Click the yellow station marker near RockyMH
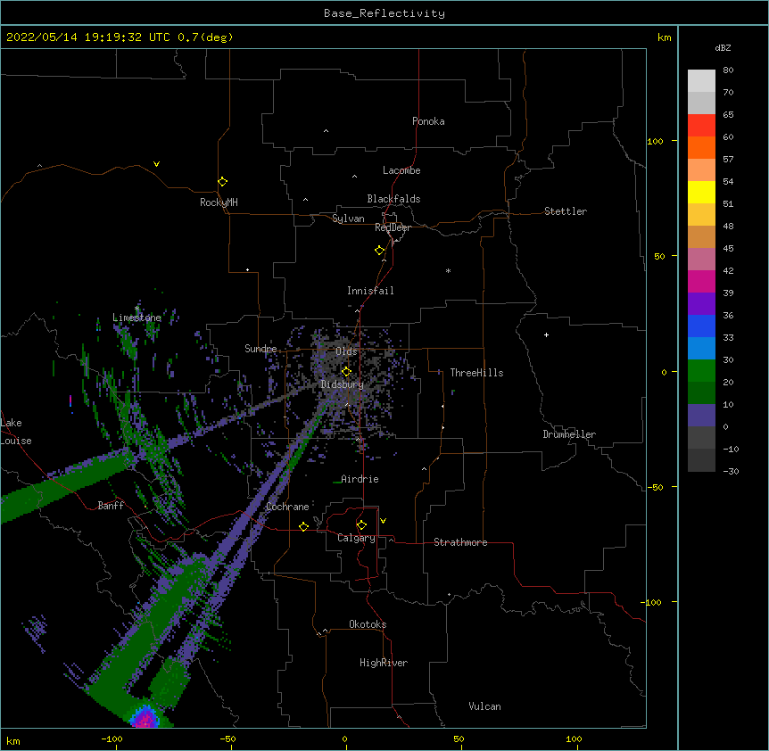769x751 pixels. 222,182
